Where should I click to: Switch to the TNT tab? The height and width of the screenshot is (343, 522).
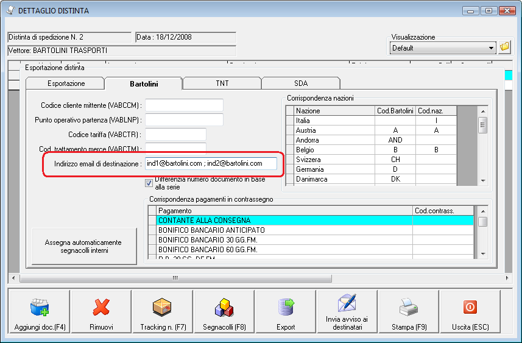(x=222, y=83)
